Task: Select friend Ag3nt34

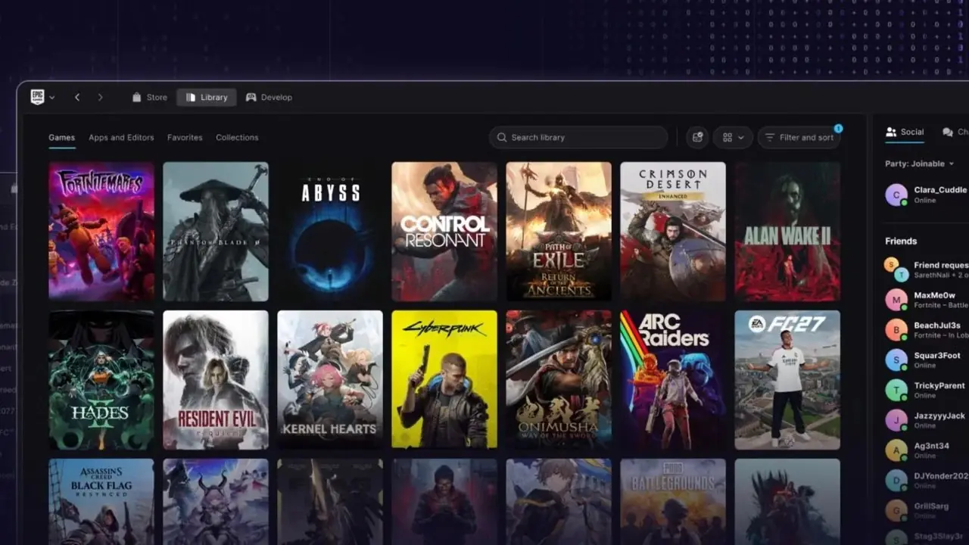Action: (x=927, y=451)
